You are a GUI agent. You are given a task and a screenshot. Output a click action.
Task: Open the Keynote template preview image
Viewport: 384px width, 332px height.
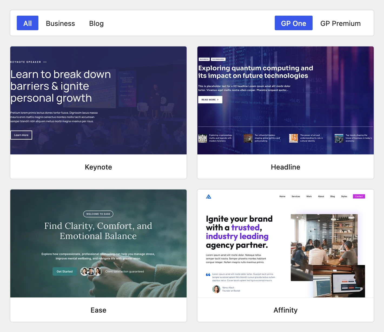click(x=98, y=100)
